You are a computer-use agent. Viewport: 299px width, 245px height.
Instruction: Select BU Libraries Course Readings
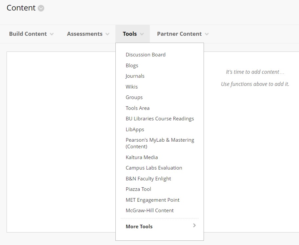pyautogui.click(x=160, y=119)
